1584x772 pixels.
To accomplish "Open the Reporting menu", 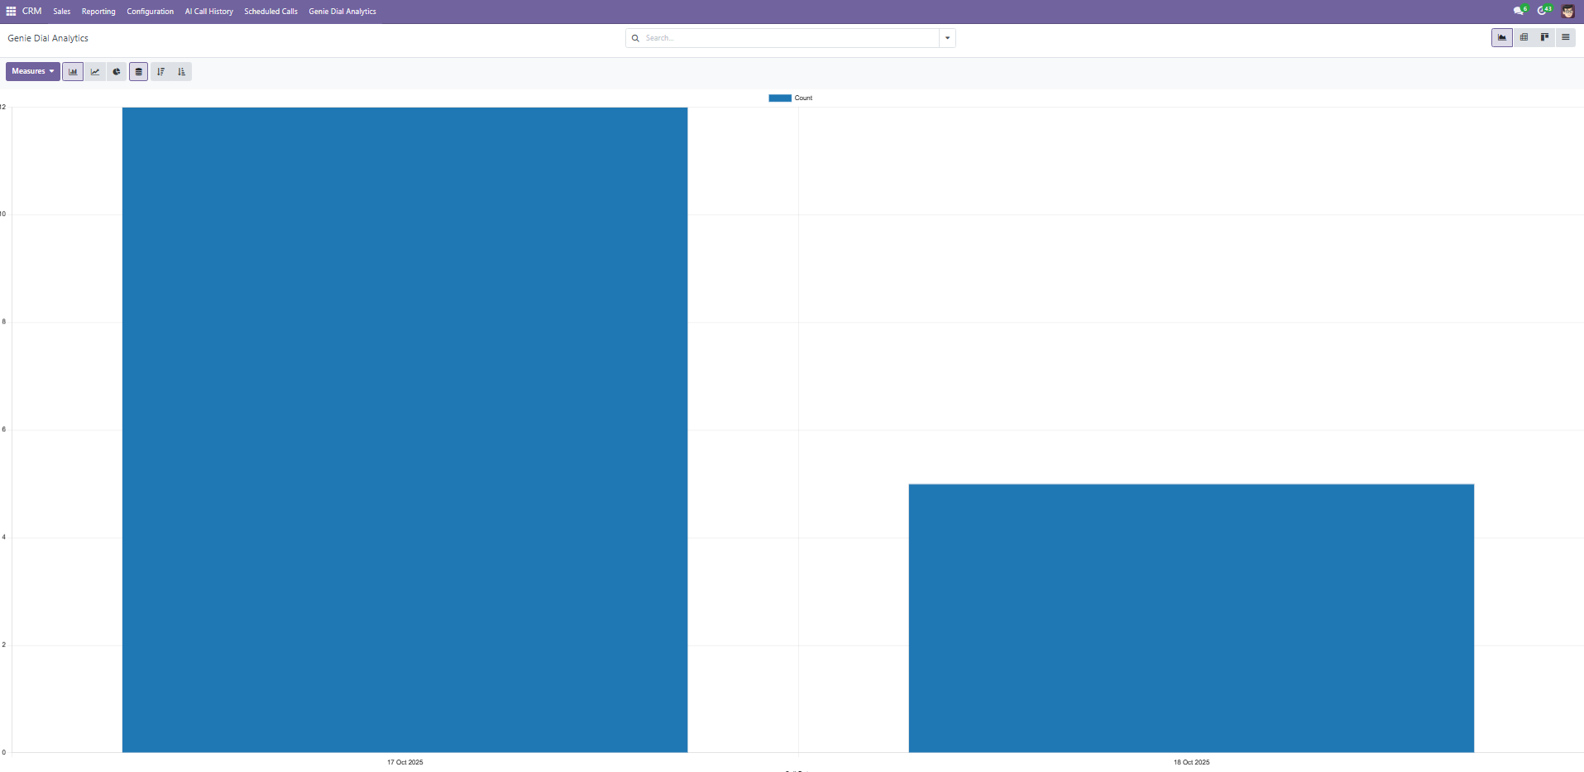I will (98, 12).
